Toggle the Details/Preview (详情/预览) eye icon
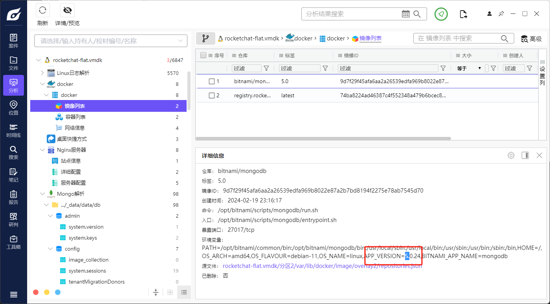The height and width of the screenshot is (304, 550). point(67,11)
